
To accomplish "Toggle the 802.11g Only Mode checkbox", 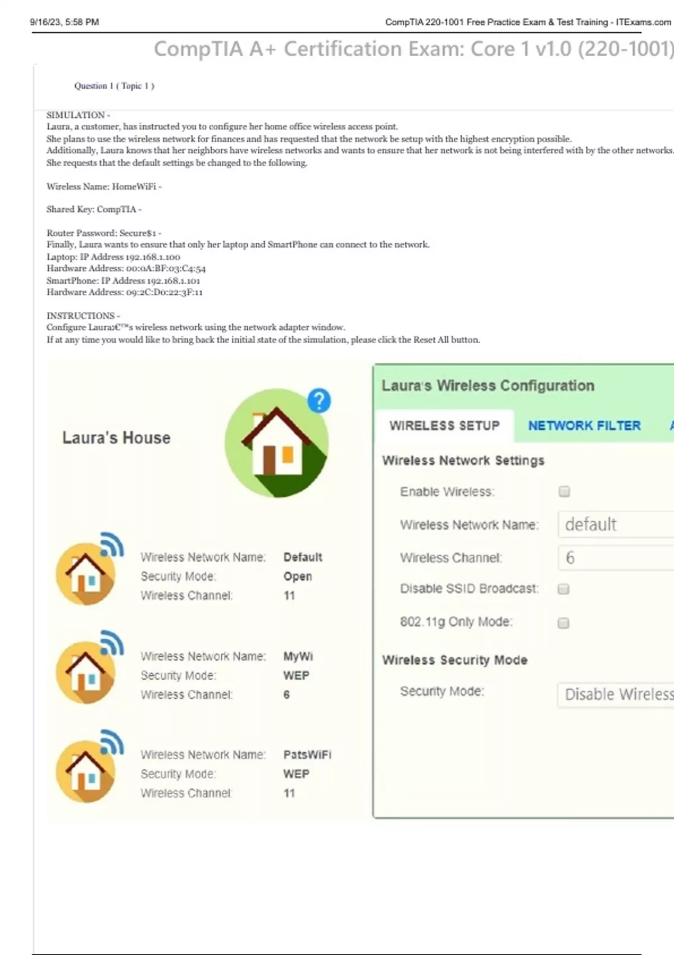I will click(x=563, y=622).
